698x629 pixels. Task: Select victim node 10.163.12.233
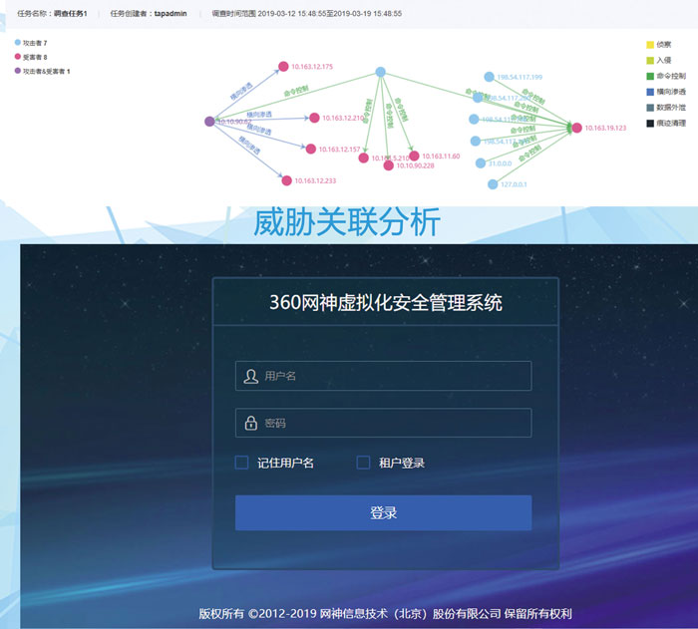point(287,180)
